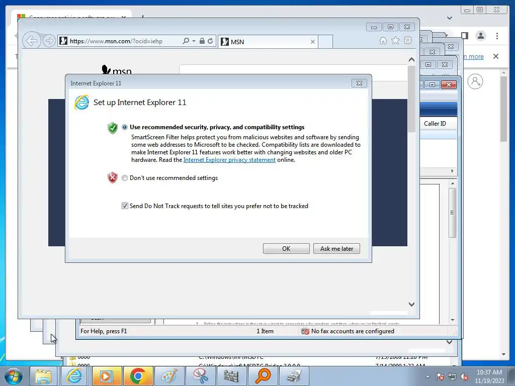Open the Internet Explorer privacy statement link

[x=229, y=160]
